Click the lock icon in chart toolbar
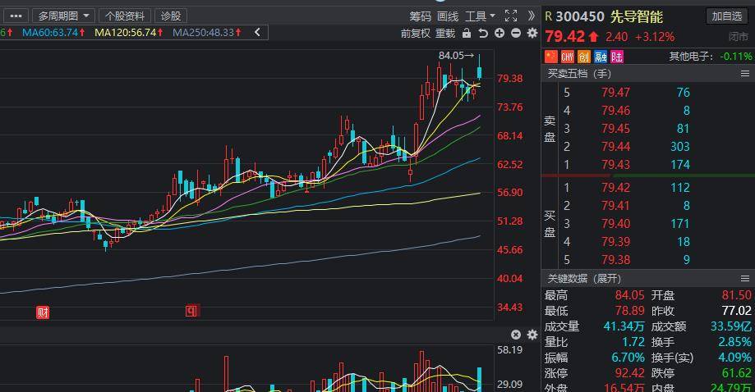This screenshot has height=392, width=755. coord(467,33)
